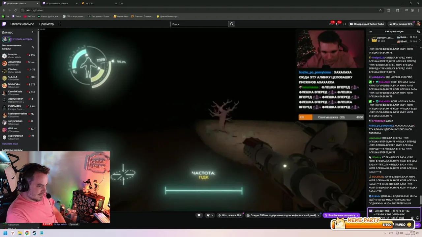Open supercrastan channel in sidebar
422x237 pixels.
click(x=19, y=137)
